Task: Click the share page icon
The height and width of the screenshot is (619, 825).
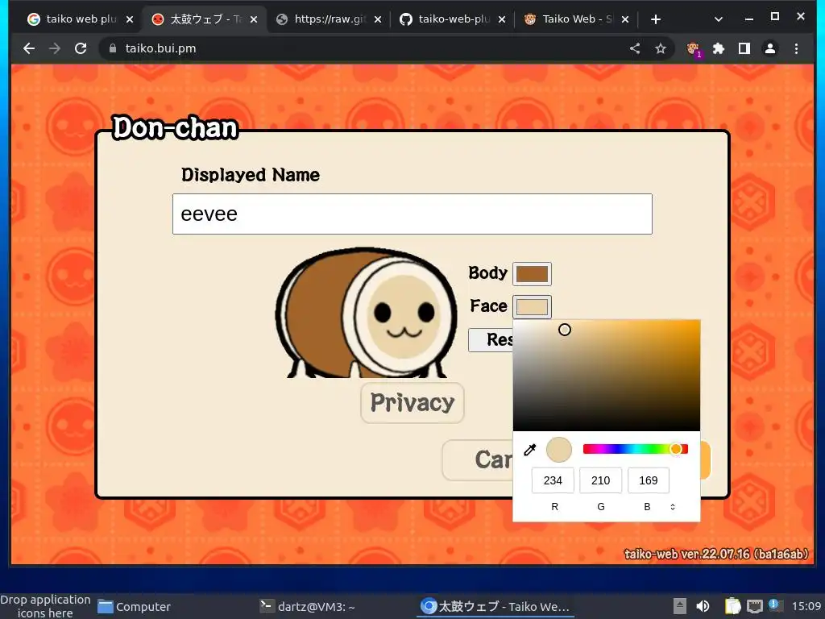Action: 635,48
